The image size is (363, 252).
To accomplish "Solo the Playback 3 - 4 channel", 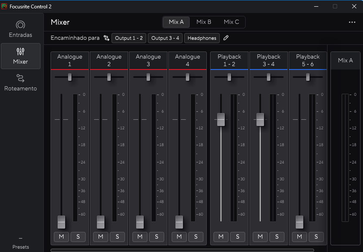I will pos(277,237).
